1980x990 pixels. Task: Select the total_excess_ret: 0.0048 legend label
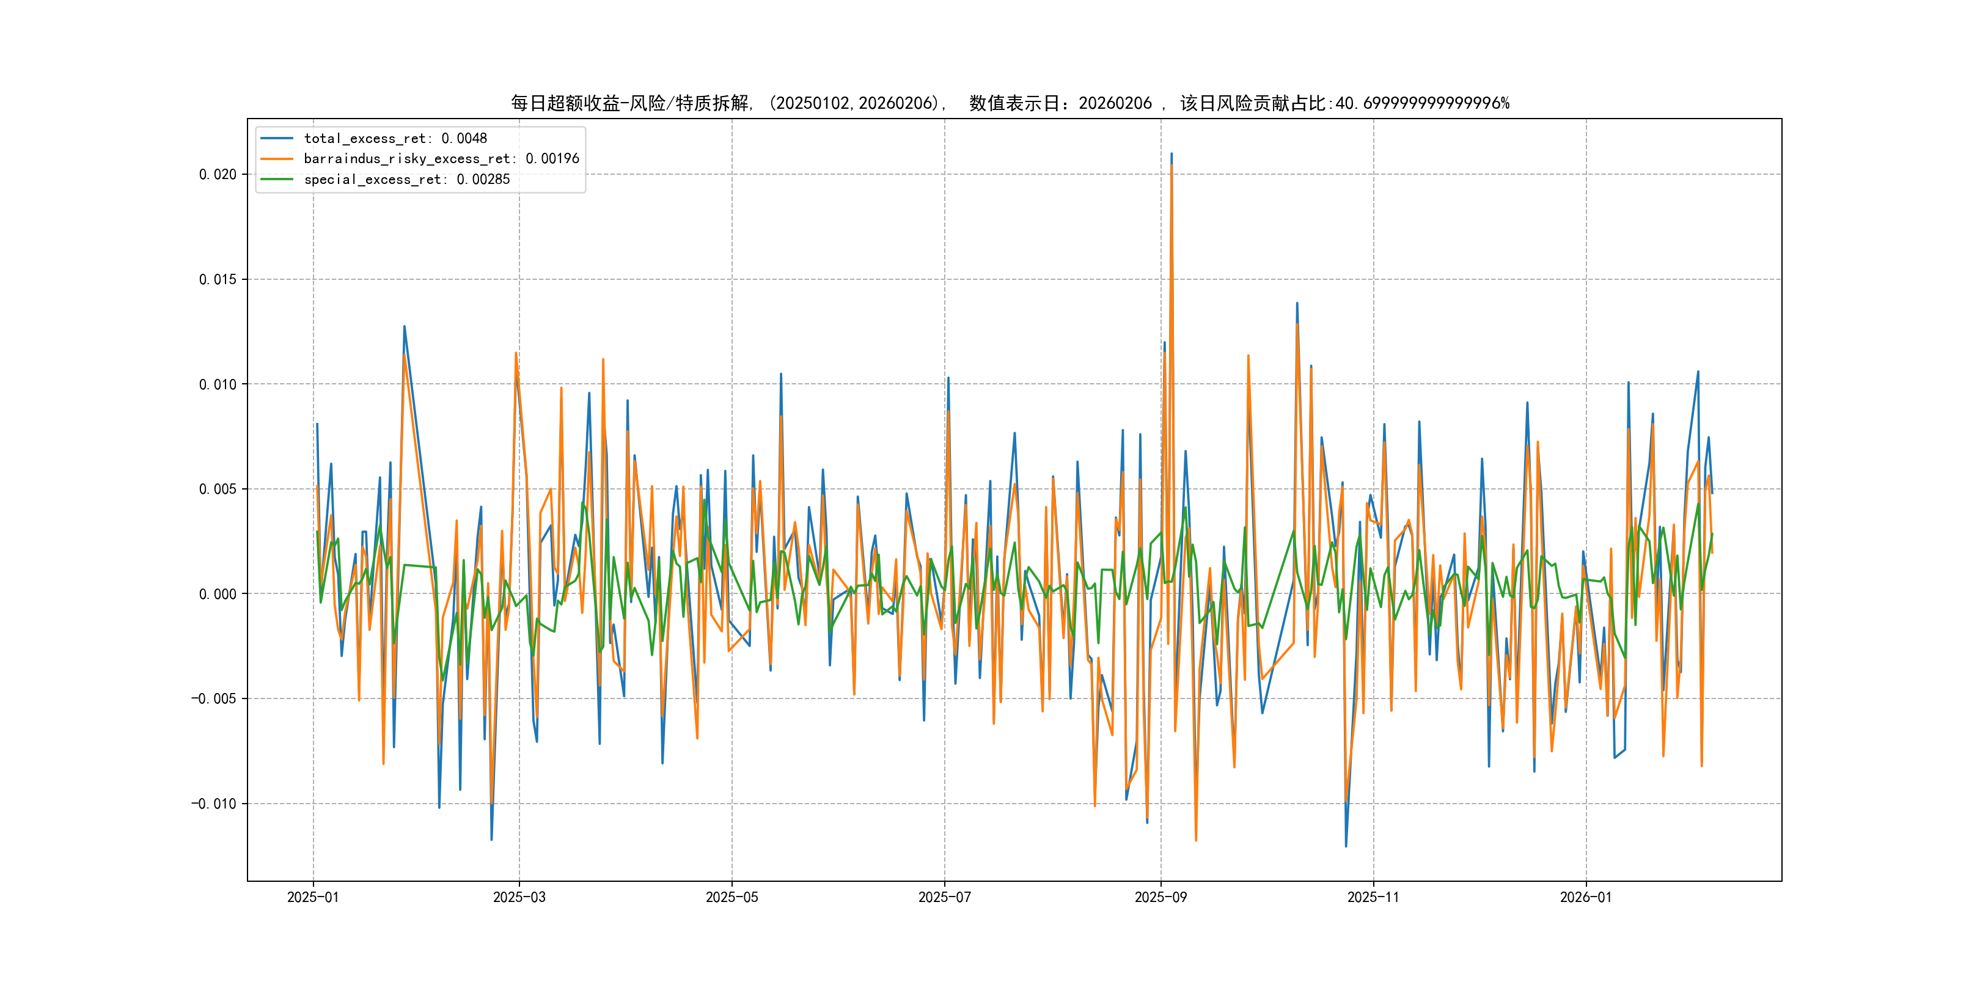pos(395,138)
